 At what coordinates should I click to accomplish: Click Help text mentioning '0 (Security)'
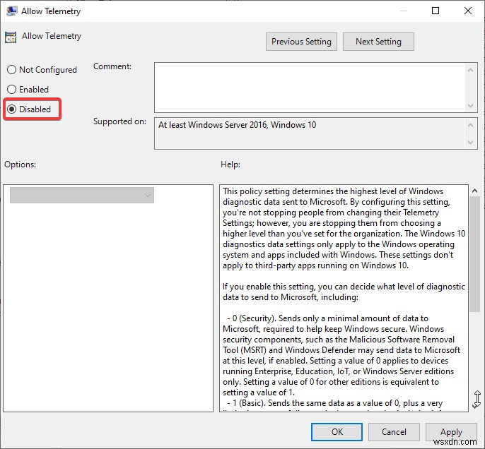[341, 355]
